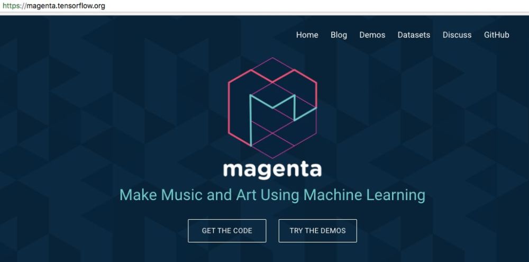
Task: Focus the browser address bar
Action: click(264, 6)
